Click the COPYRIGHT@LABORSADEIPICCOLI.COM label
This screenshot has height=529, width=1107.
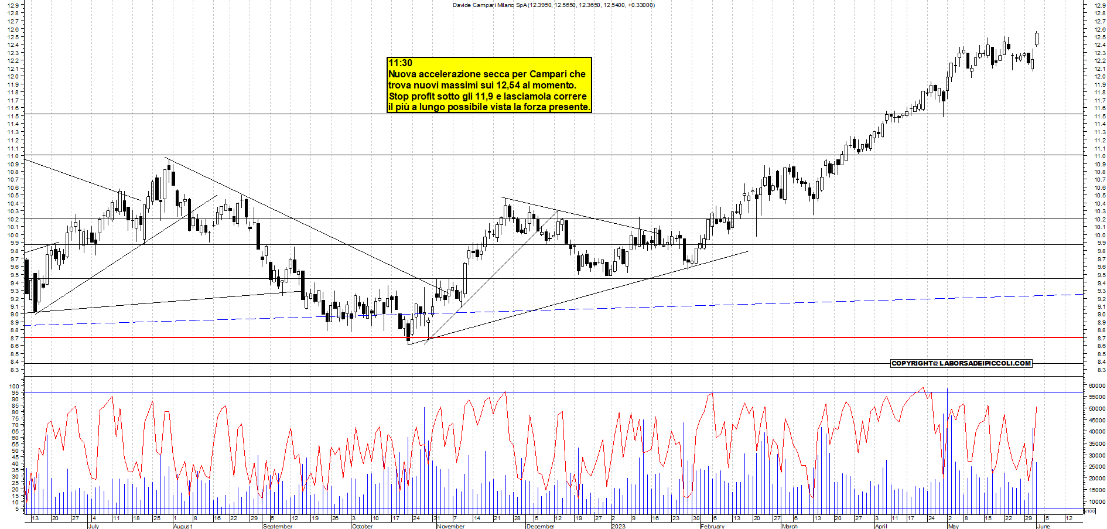(961, 363)
